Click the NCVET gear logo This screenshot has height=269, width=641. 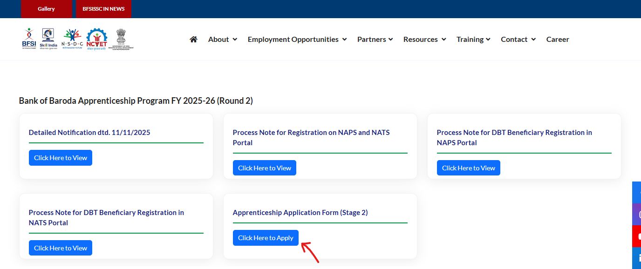(x=96, y=39)
